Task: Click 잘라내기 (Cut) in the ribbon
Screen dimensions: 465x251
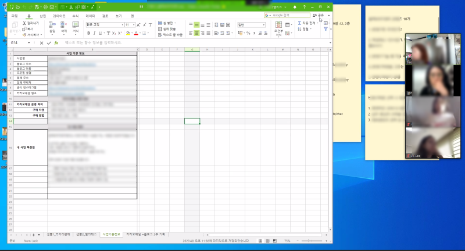Action: 31,23
